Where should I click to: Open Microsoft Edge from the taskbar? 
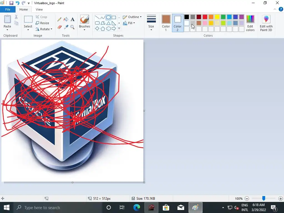click(137, 207)
